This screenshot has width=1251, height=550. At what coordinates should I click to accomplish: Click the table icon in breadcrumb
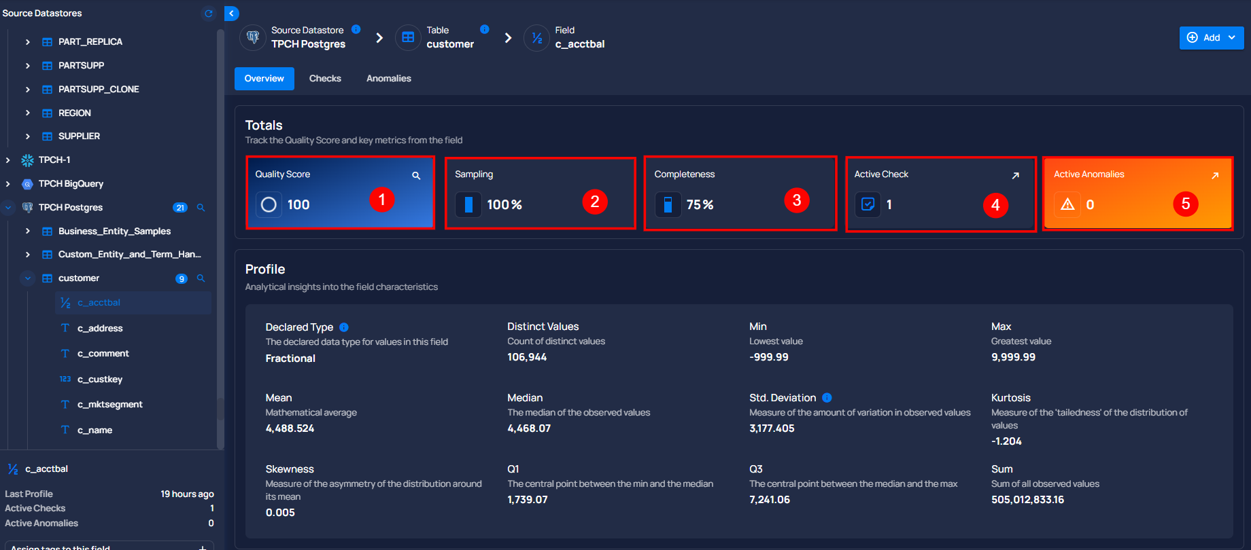click(408, 37)
